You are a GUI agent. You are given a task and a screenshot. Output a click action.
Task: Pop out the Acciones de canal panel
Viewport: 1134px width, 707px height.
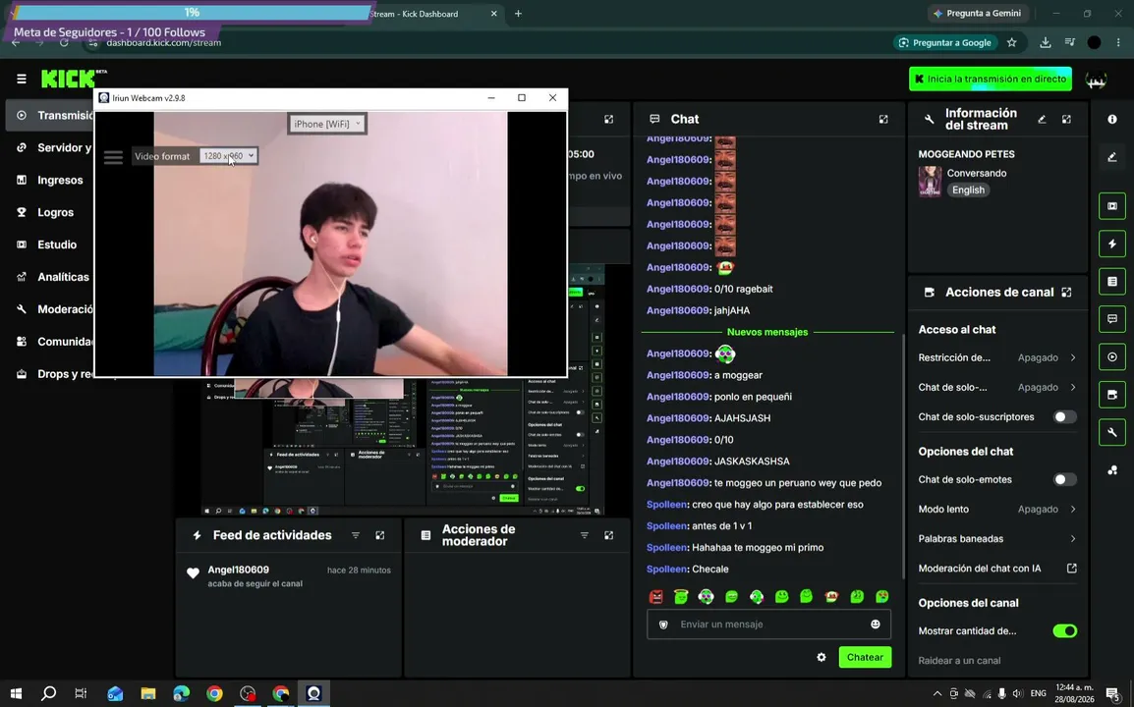pos(1067,292)
